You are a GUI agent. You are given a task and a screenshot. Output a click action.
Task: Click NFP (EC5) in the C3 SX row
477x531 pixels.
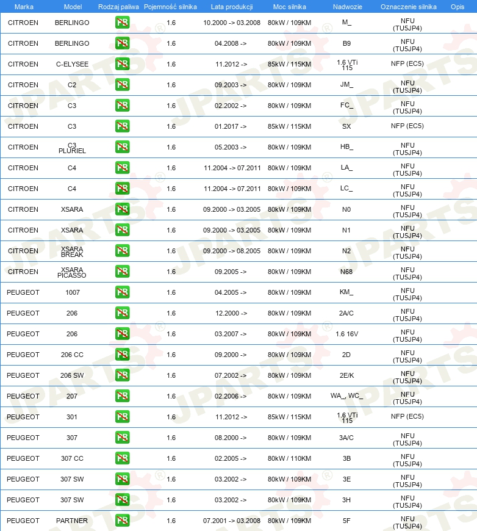pos(407,126)
